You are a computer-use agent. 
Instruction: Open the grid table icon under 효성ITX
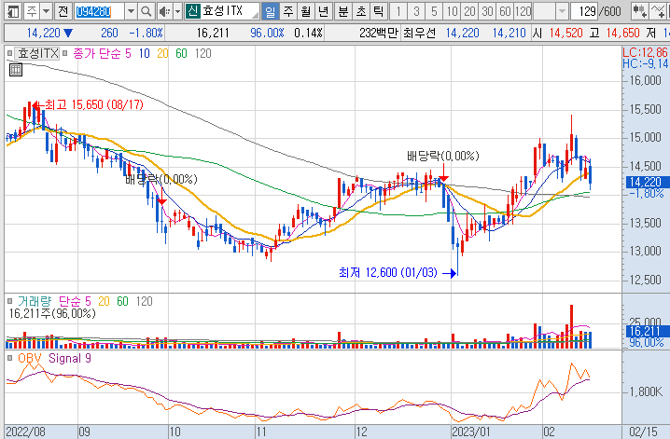point(16,70)
